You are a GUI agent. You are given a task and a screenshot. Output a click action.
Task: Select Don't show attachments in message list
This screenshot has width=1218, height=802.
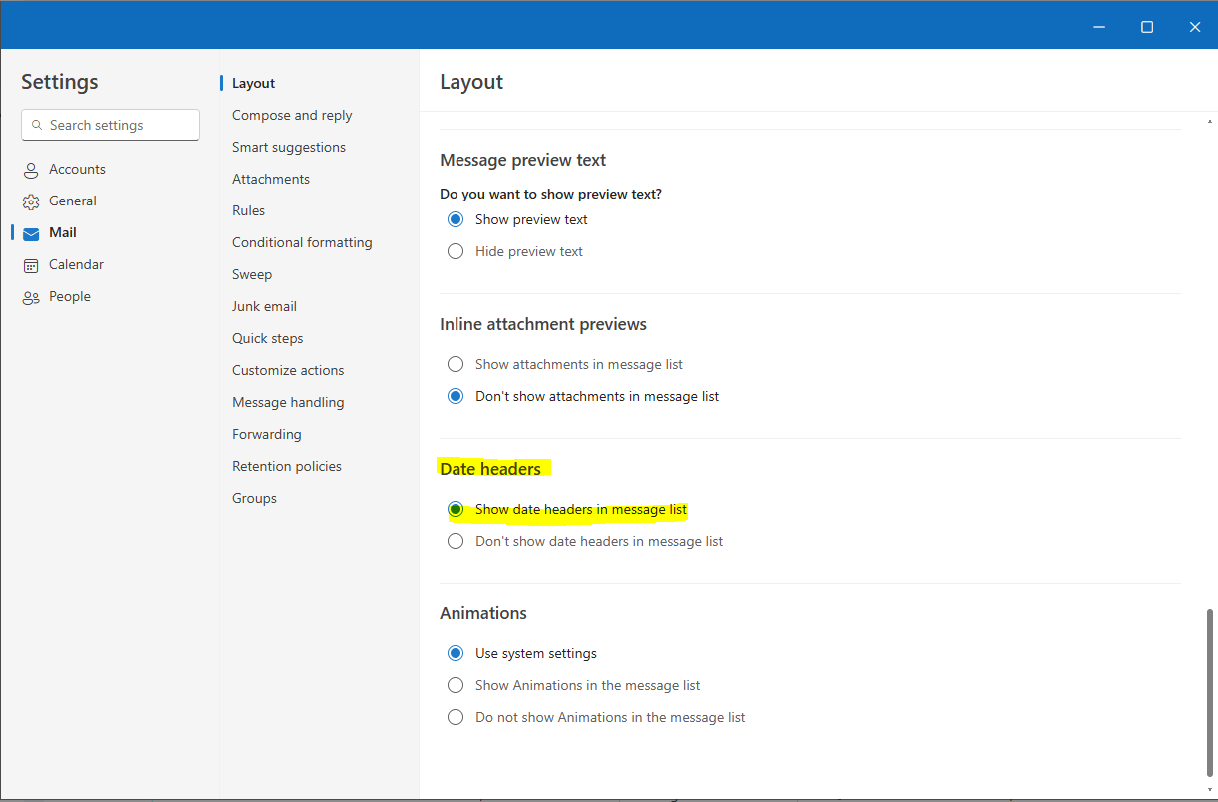(x=456, y=396)
